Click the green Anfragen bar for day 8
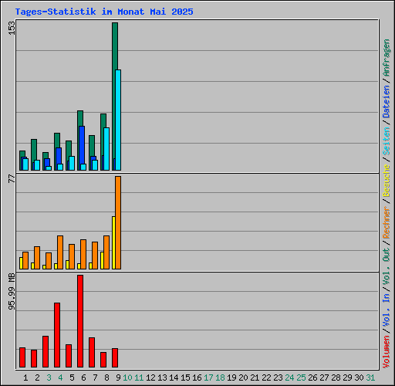 pyautogui.click(x=103, y=142)
